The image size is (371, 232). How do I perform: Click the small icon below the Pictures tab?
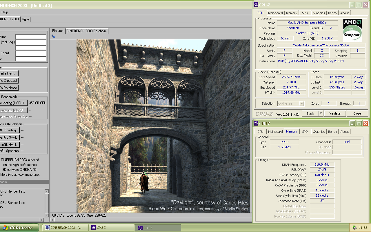pyautogui.click(x=53, y=36)
